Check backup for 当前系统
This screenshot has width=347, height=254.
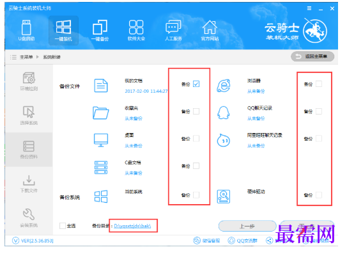click(x=196, y=195)
